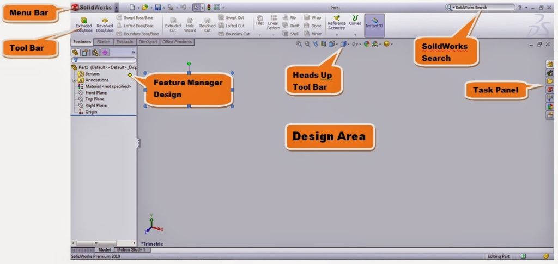Image resolution: width=558 pixels, height=264 pixels.
Task: Select Front Plane in the feature tree
Action: click(95, 93)
